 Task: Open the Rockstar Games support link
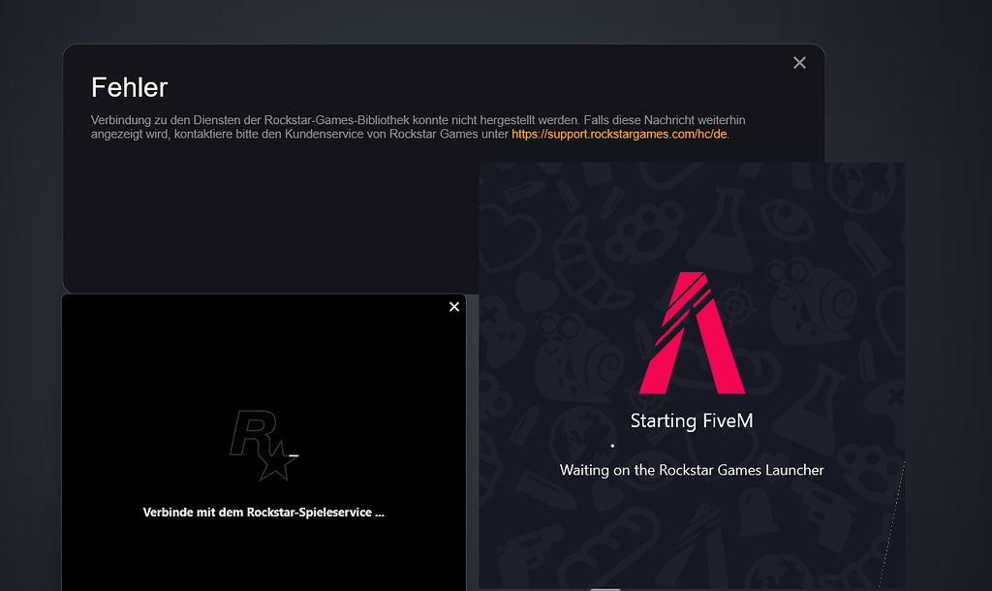[x=617, y=135]
